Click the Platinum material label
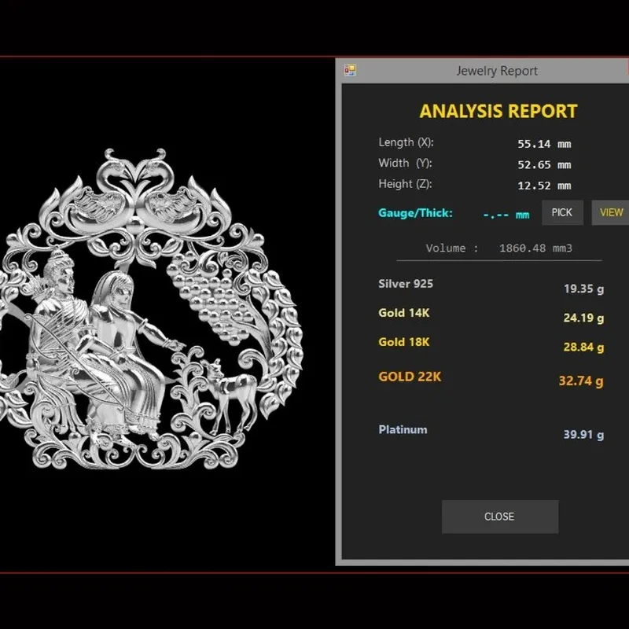Image resolution: width=629 pixels, height=629 pixels. click(x=403, y=429)
